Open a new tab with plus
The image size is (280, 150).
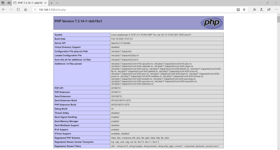point(51,3)
